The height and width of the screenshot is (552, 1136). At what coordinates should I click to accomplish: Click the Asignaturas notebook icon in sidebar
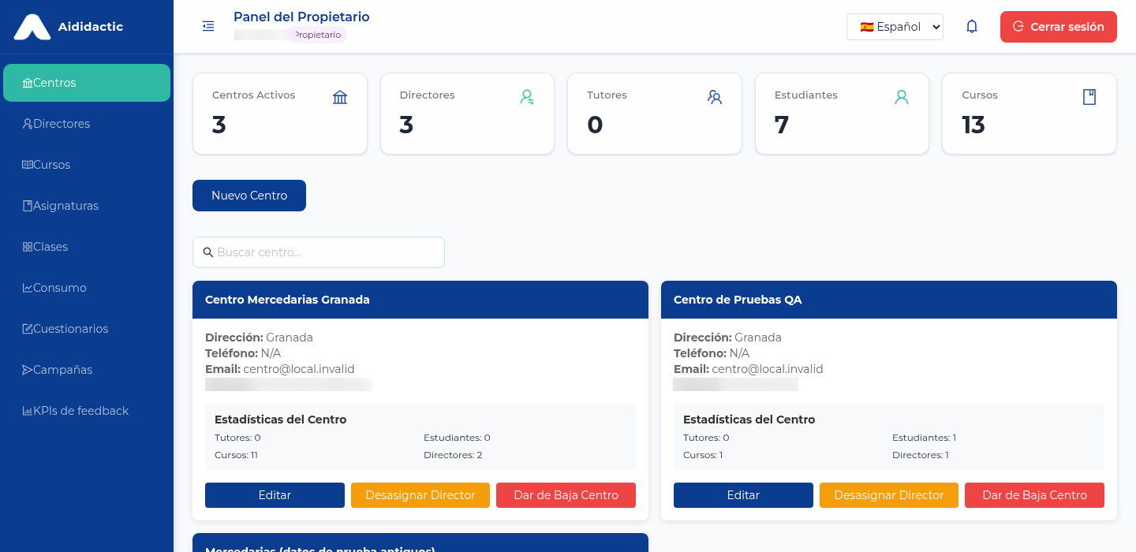pos(28,206)
